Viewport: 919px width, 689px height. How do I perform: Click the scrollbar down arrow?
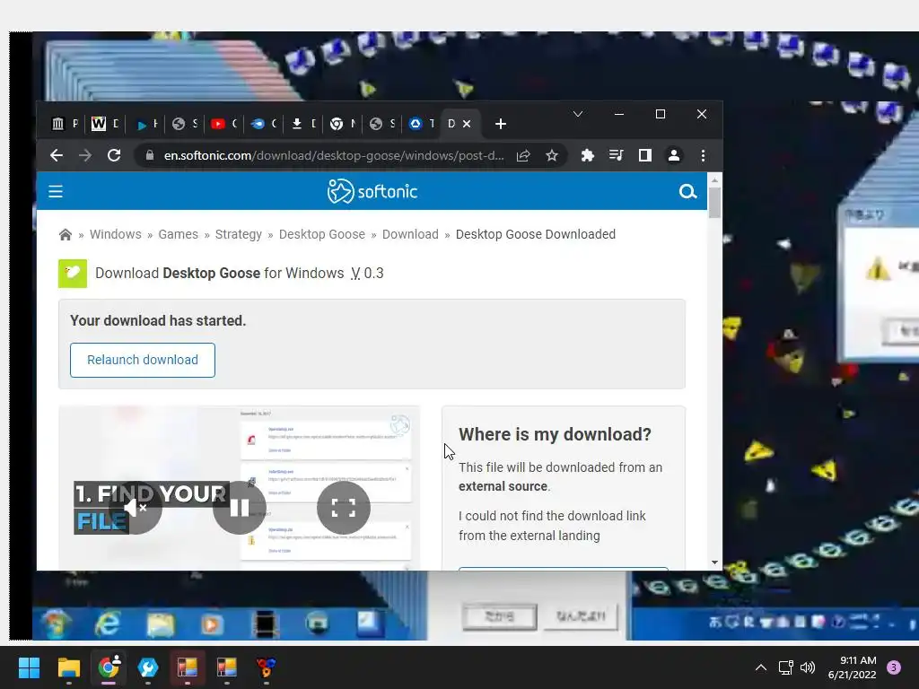coord(714,563)
